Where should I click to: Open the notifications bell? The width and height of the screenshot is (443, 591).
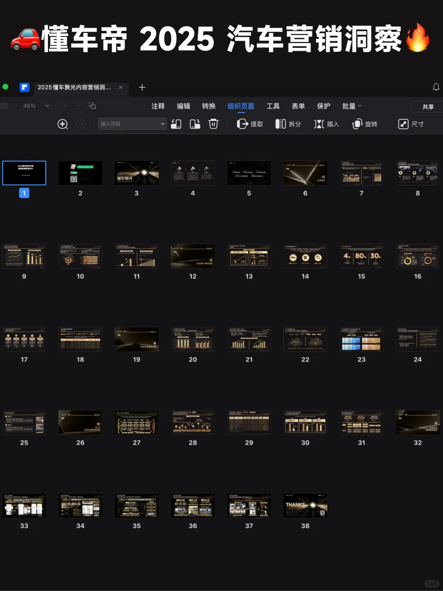tap(436, 87)
